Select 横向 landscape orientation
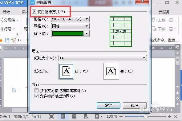This screenshot has height=121, width=182. (111, 71)
